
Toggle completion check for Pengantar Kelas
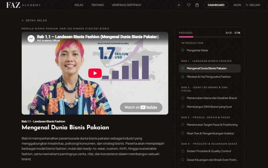(183, 50)
